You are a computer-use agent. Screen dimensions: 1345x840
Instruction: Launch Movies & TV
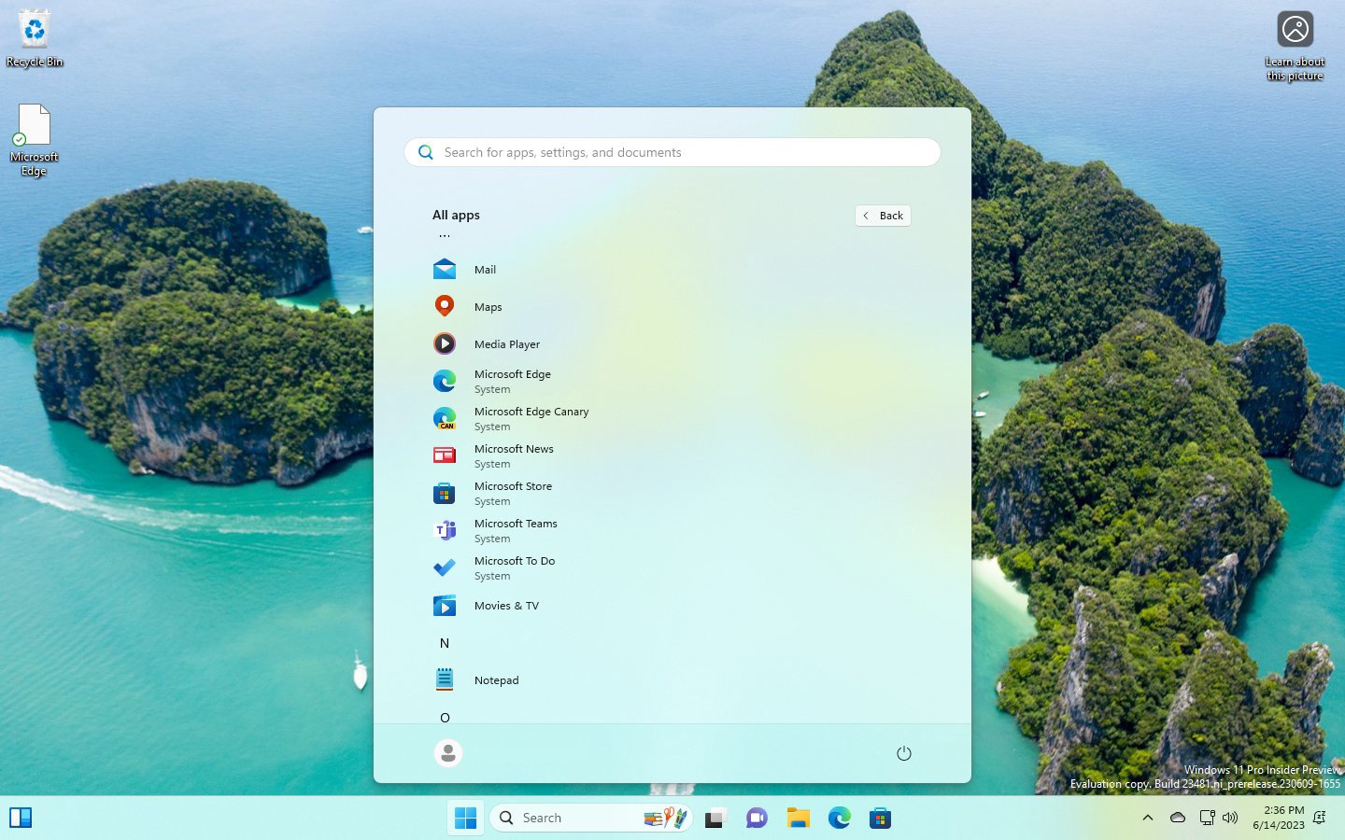click(x=506, y=605)
